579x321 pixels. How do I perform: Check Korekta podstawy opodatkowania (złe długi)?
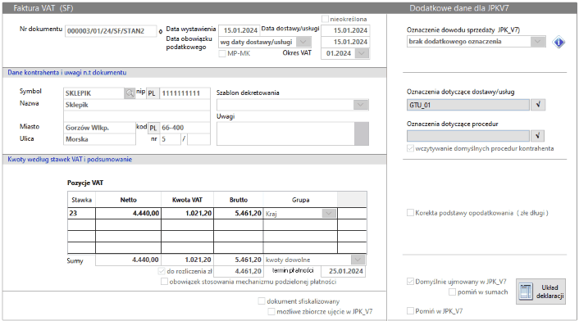click(x=410, y=213)
